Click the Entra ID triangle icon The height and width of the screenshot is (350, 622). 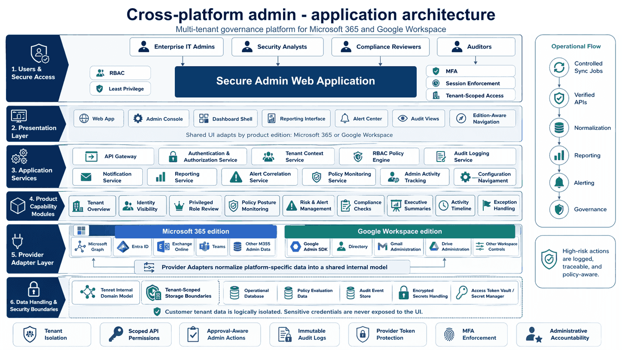(x=123, y=247)
